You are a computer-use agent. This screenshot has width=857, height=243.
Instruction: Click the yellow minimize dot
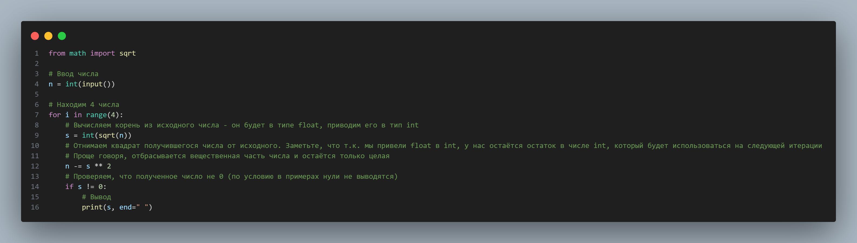click(48, 36)
